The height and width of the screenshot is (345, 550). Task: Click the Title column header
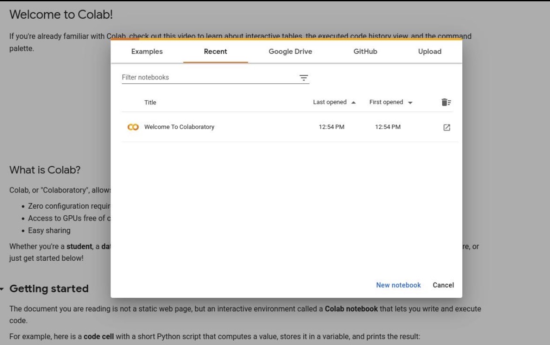click(x=150, y=103)
